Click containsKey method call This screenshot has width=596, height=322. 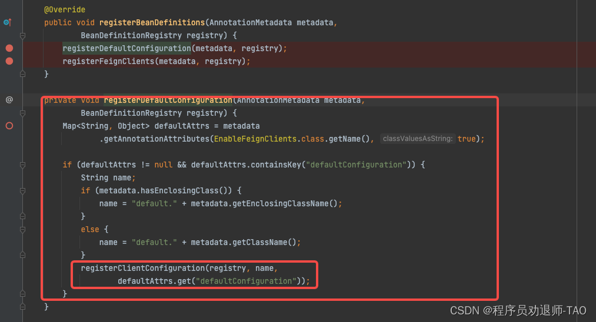point(276,165)
